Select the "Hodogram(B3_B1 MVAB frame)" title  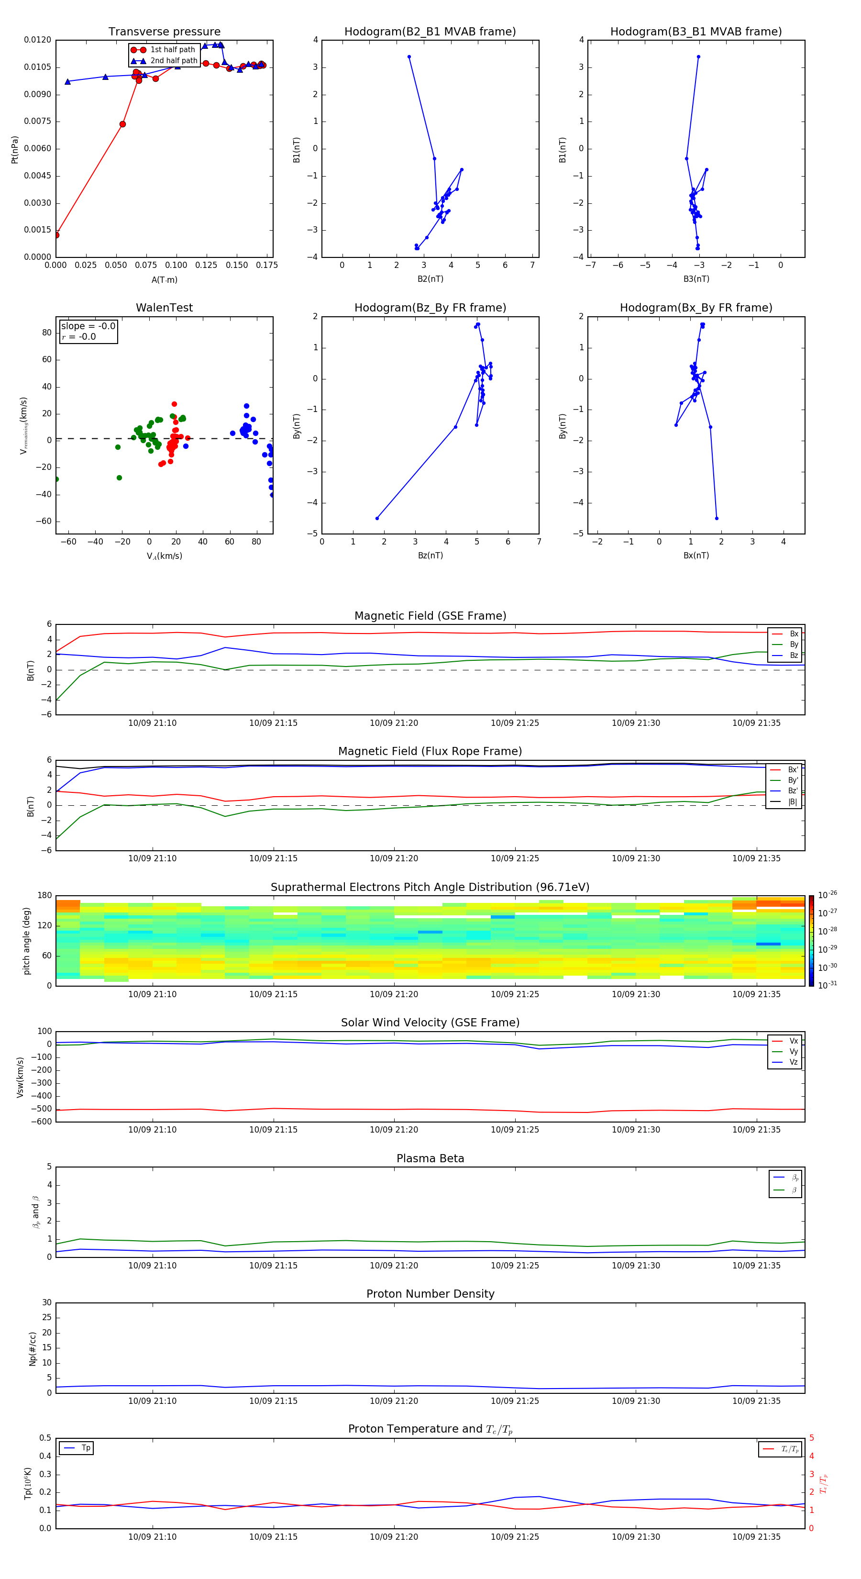coord(696,32)
